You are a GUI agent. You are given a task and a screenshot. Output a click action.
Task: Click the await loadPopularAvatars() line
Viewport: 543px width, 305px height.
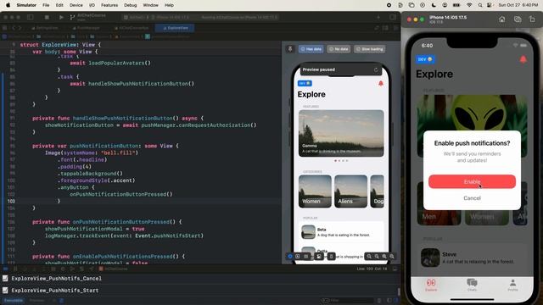click(110, 63)
